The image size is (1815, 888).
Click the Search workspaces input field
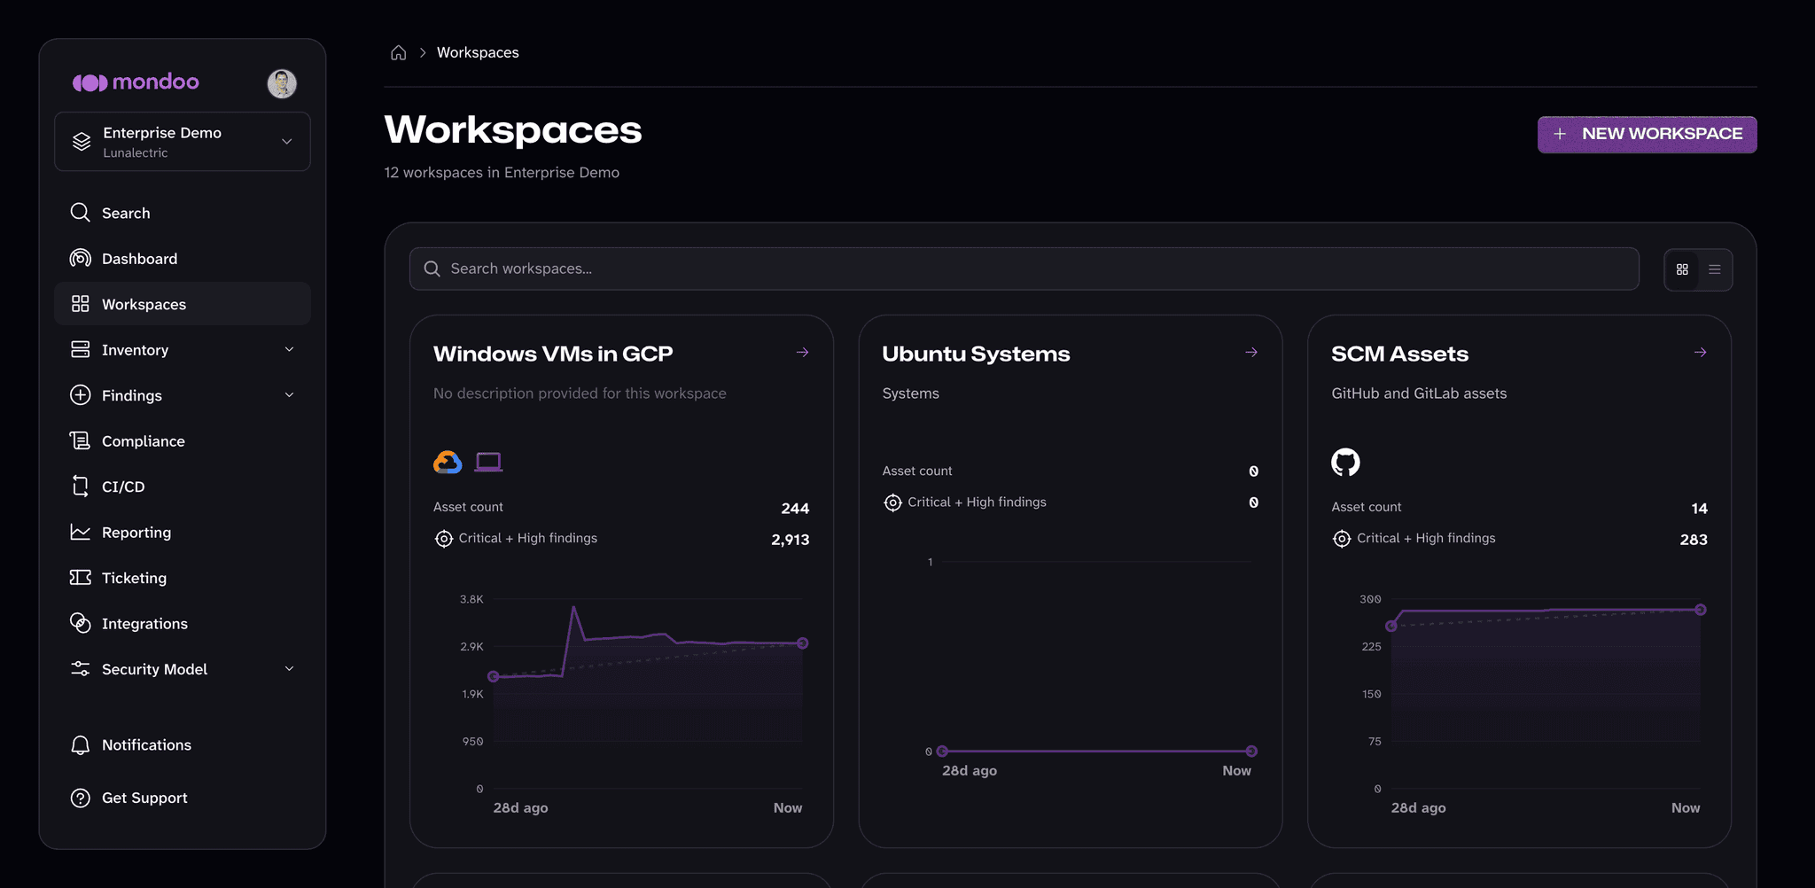1024,269
